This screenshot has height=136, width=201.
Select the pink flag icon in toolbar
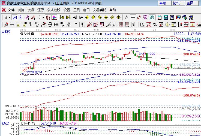(x=55, y=17)
